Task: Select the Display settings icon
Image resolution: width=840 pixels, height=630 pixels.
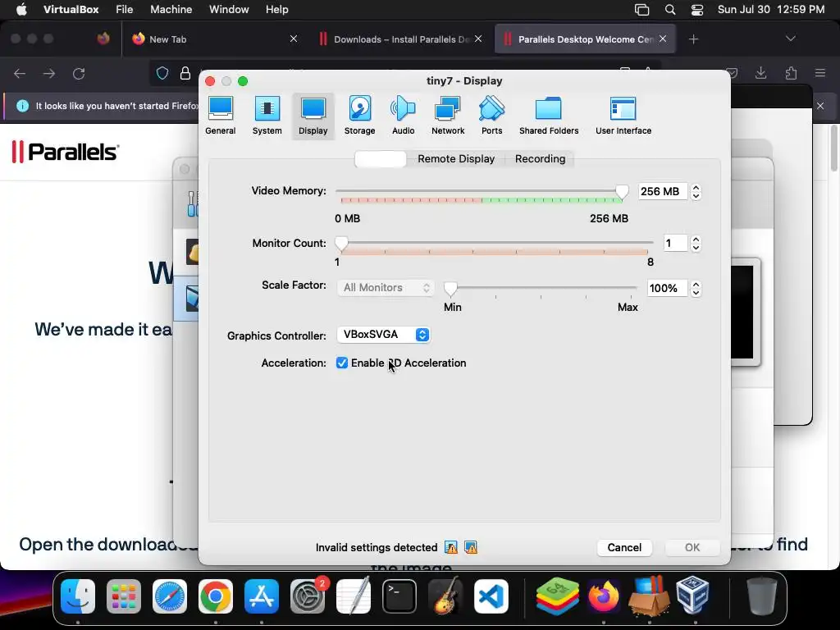Action: pyautogui.click(x=313, y=116)
